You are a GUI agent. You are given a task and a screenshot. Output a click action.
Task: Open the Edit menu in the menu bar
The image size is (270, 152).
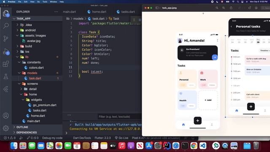point(26,2)
